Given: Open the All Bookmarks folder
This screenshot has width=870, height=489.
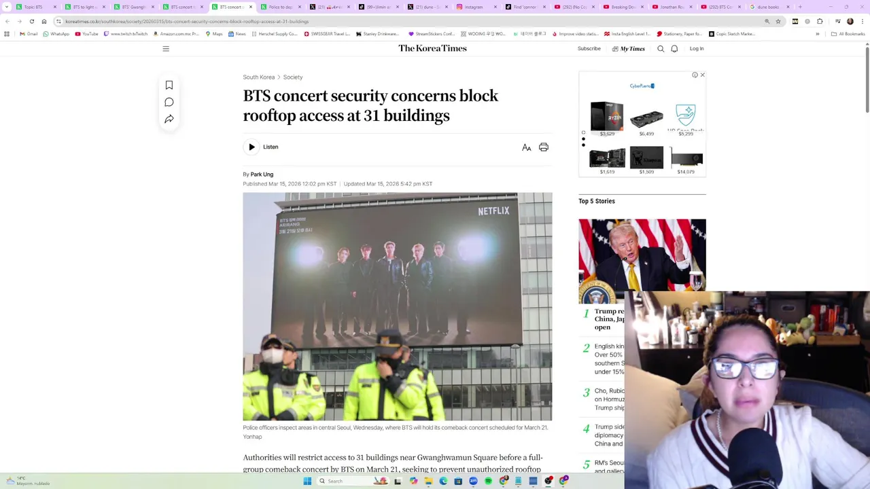Looking at the screenshot, I should tap(848, 34).
